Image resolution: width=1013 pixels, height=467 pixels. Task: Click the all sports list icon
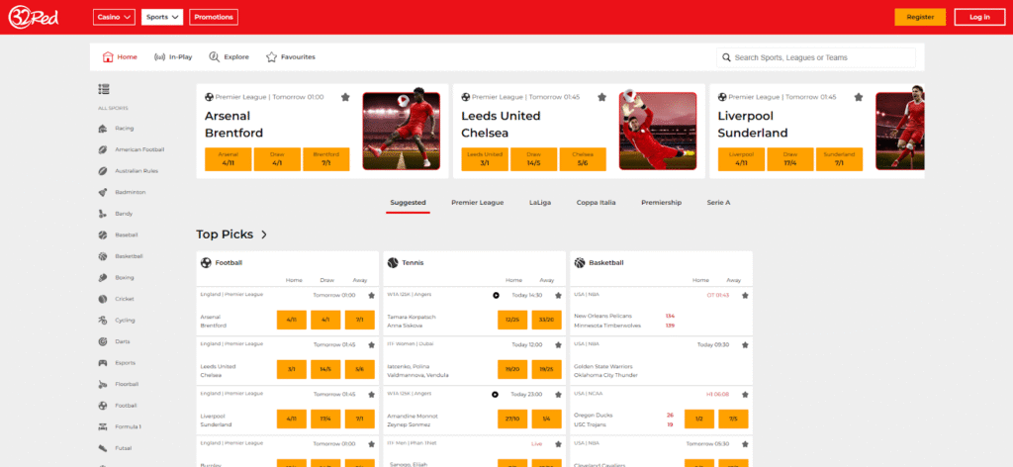[104, 90]
